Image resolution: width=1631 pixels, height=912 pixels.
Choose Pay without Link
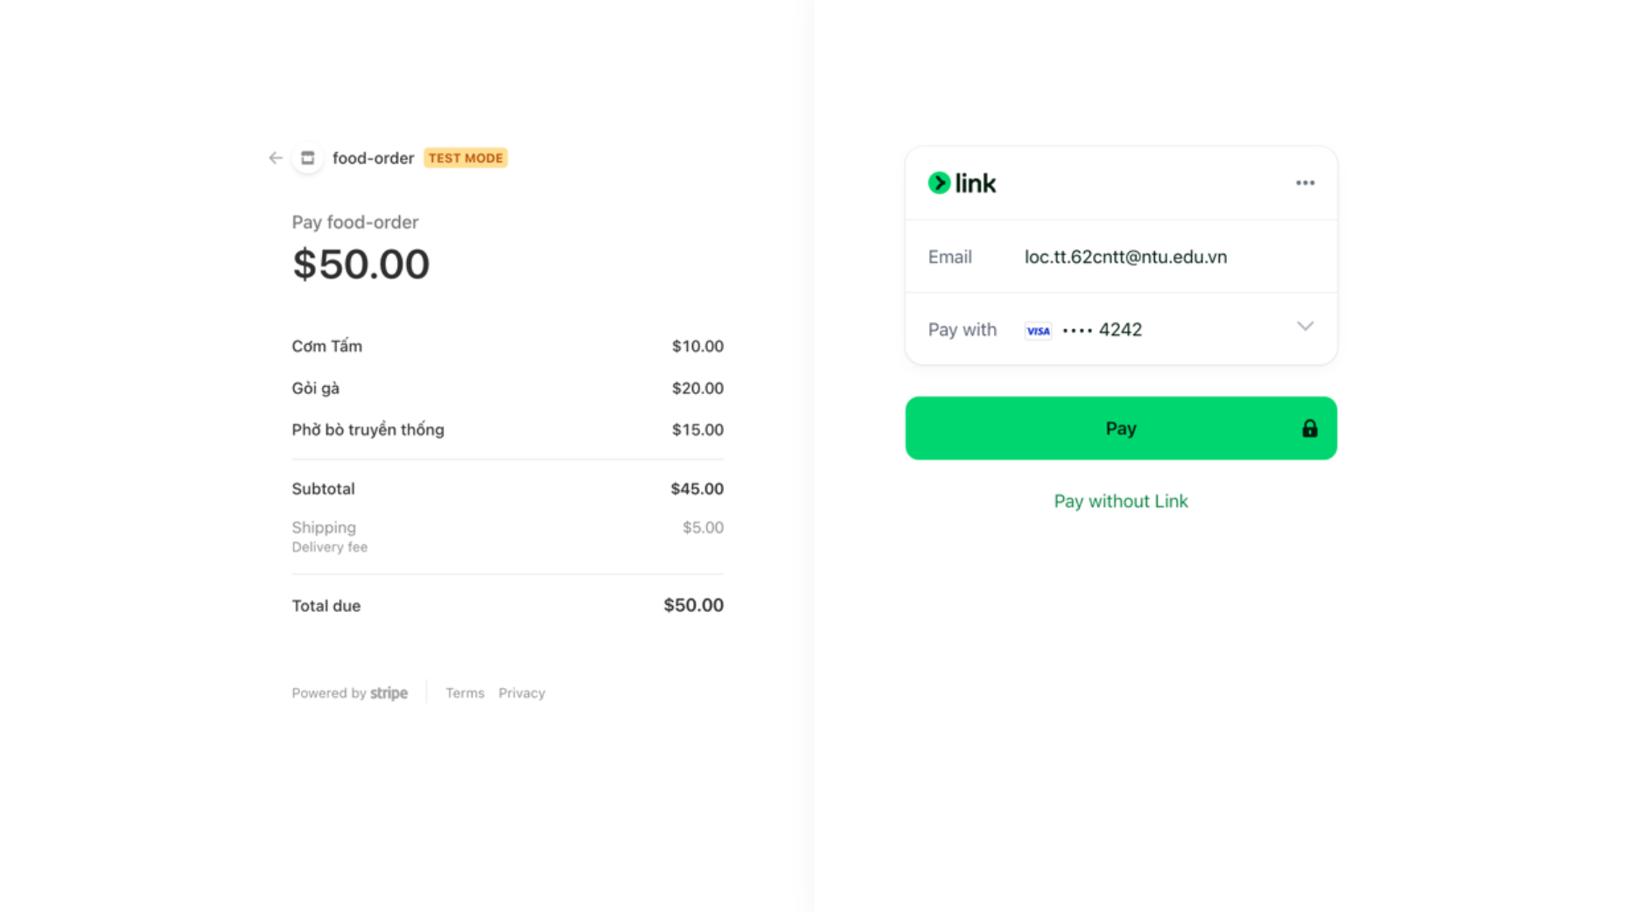pos(1121,502)
